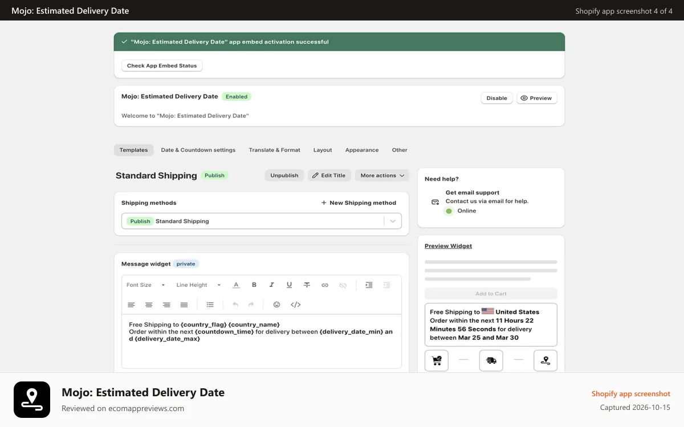Viewport: 684px width, 427px height.
Task: Insert a link via chain icon
Action: (x=325, y=285)
